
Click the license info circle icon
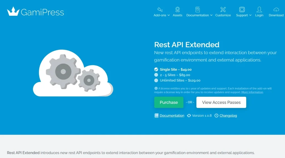[156, 88]
